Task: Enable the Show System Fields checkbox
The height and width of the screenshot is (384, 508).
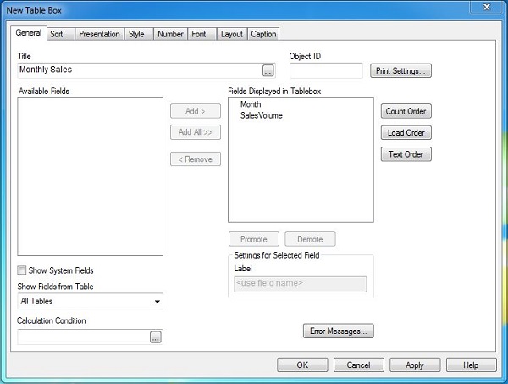Action: pos(22,270)
